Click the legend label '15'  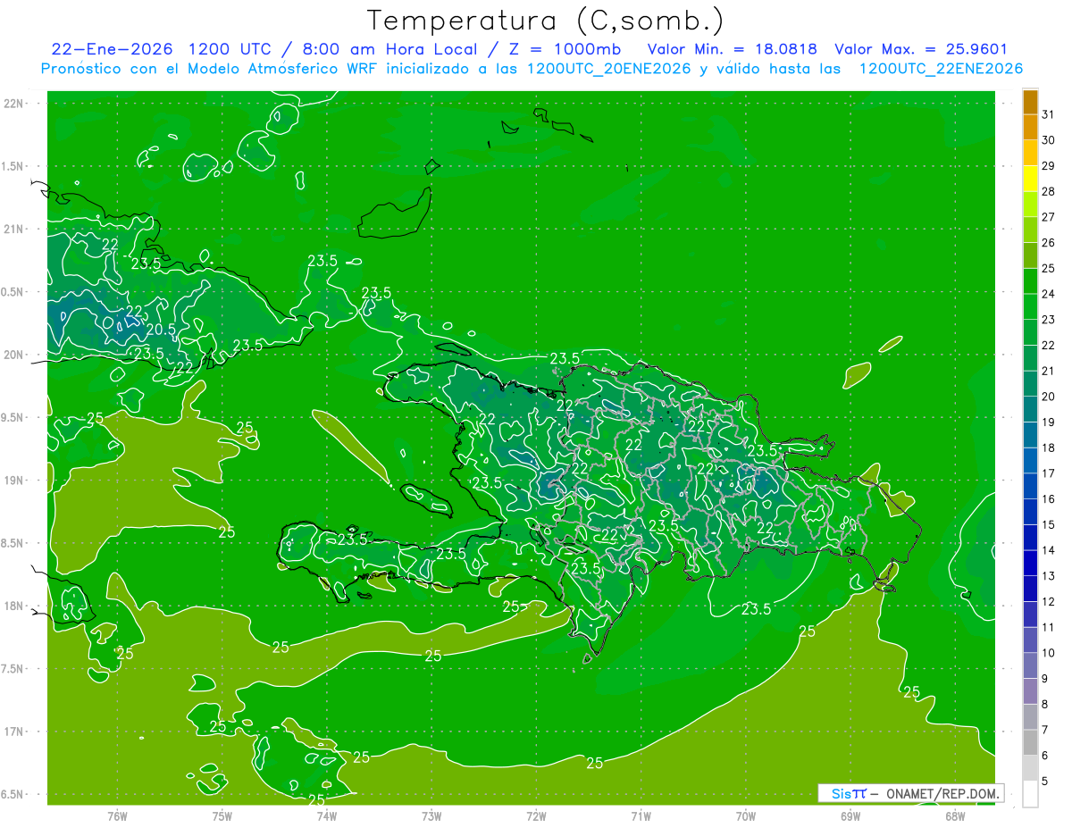[x=1048, y=525]
